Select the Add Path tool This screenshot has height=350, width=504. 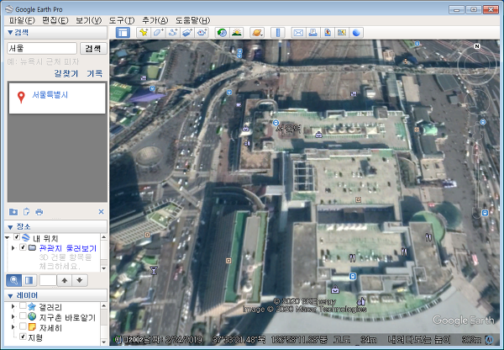tap(173, 33)
